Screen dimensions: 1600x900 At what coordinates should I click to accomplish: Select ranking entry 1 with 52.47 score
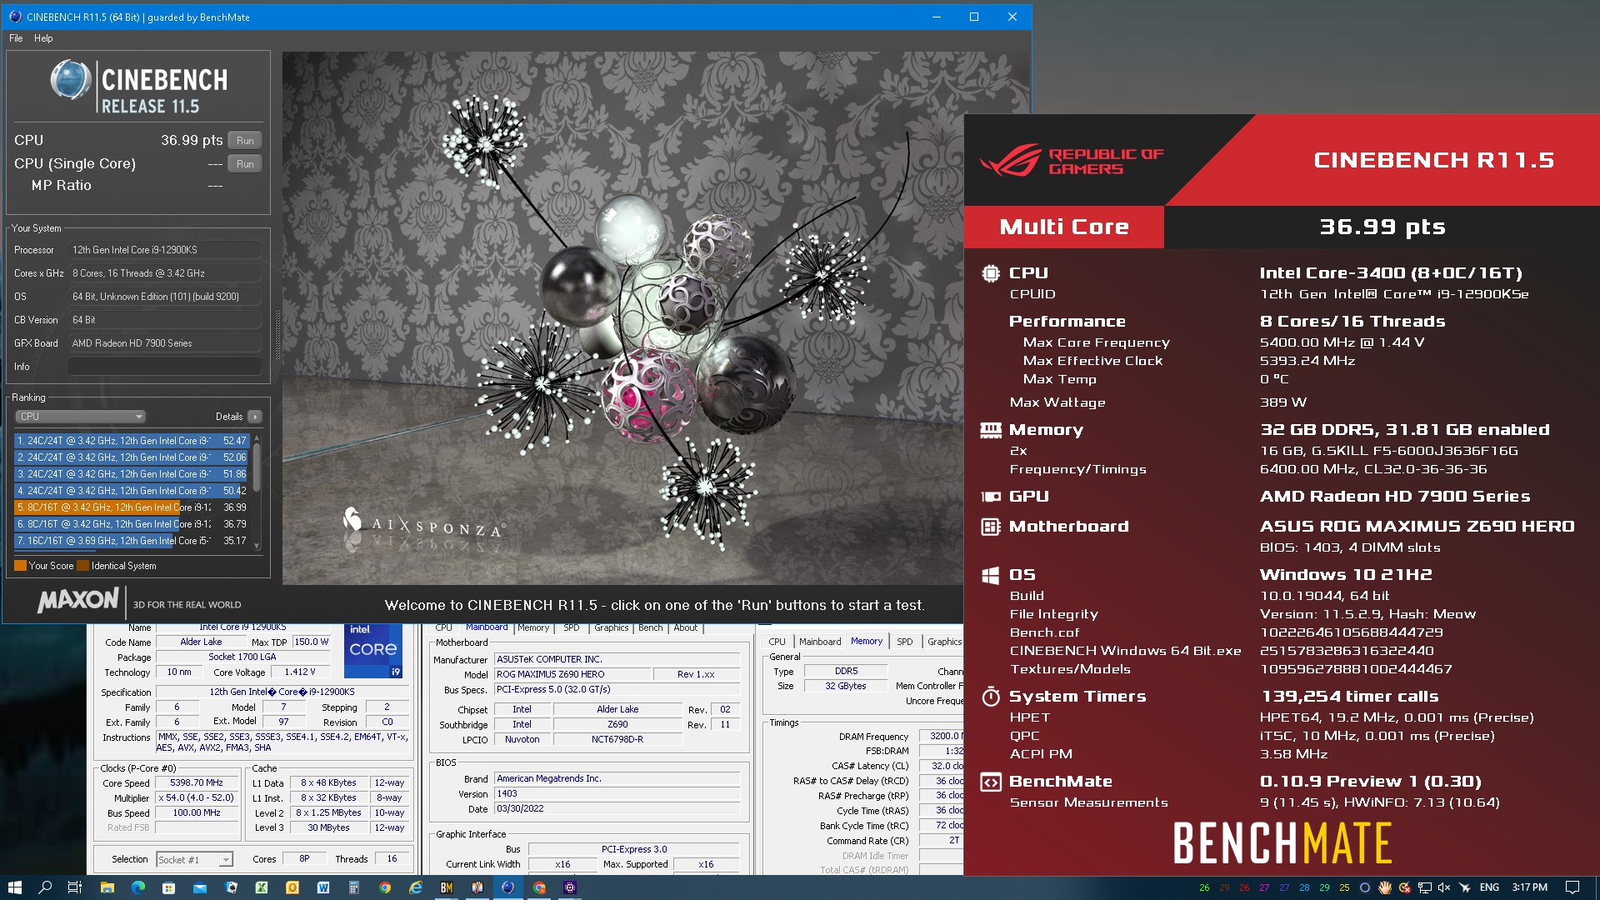pyautogui.click(x=132, y=441)
